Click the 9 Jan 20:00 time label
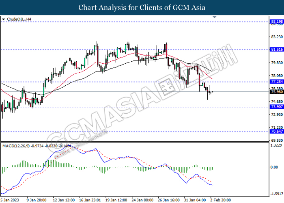 click(x=37, y=200)
